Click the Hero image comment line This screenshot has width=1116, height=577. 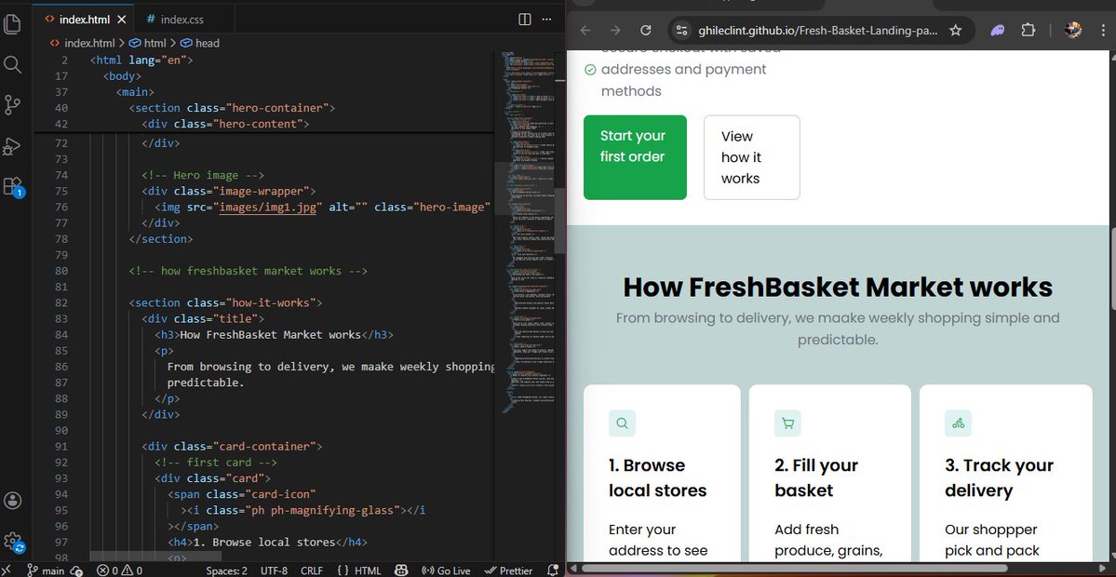[203, 175]
